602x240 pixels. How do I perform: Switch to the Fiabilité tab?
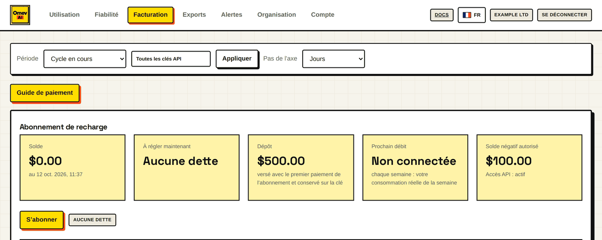coord(107,15)
